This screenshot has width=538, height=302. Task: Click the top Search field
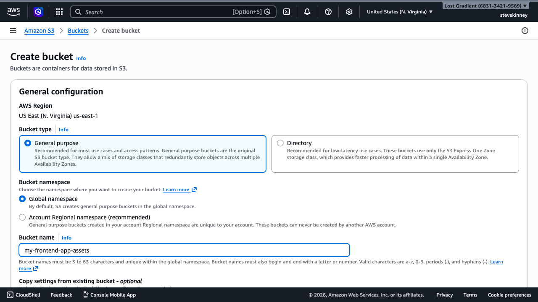point(173,12)
